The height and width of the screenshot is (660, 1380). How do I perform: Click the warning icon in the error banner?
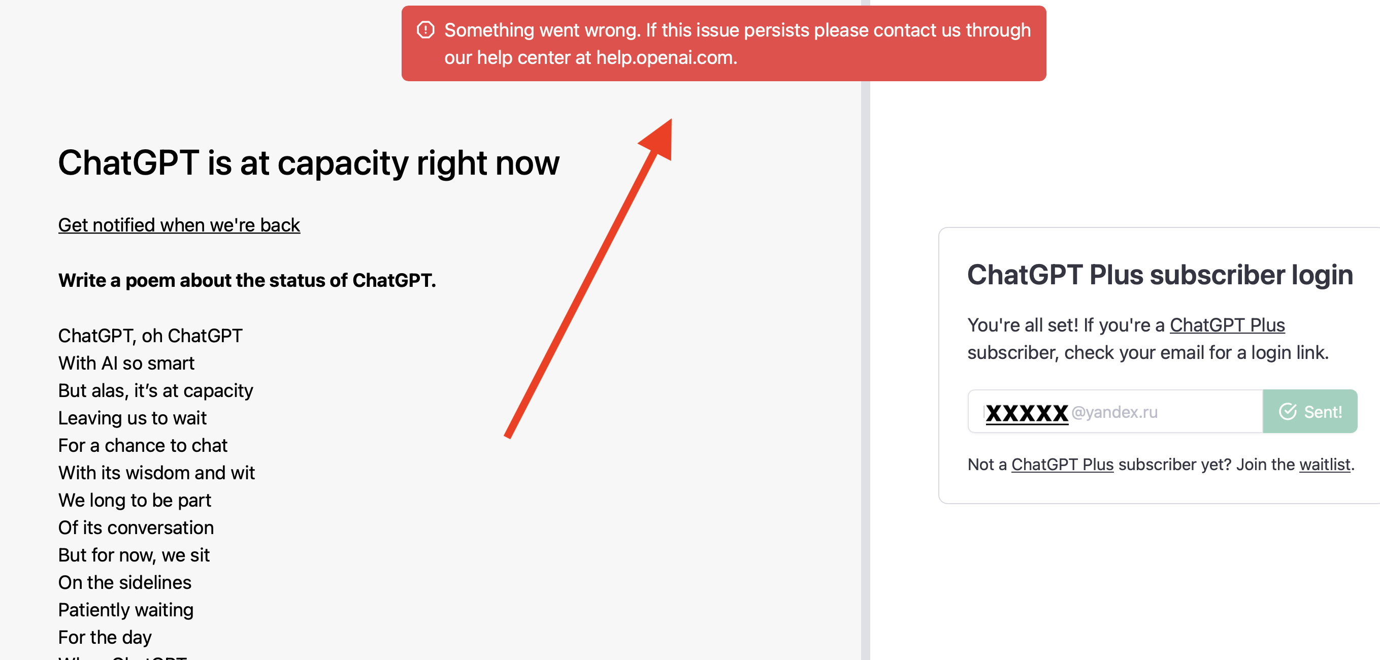425,30
